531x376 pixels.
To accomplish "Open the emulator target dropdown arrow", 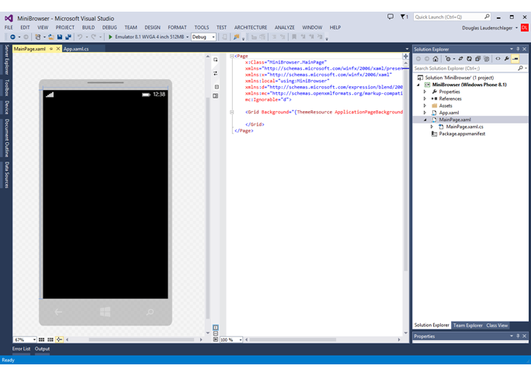I will click(x=187, y=37).
